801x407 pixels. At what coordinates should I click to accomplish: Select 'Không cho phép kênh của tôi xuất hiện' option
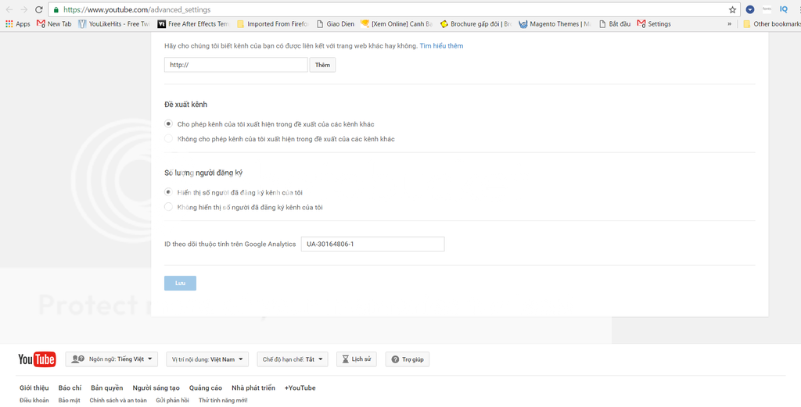point(169,139)
